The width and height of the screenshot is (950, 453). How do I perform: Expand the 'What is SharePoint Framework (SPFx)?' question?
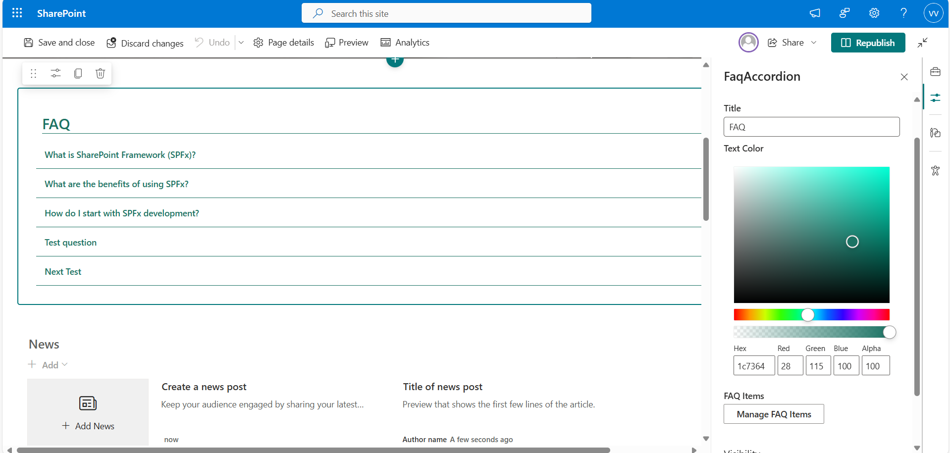tap(120, 155)
